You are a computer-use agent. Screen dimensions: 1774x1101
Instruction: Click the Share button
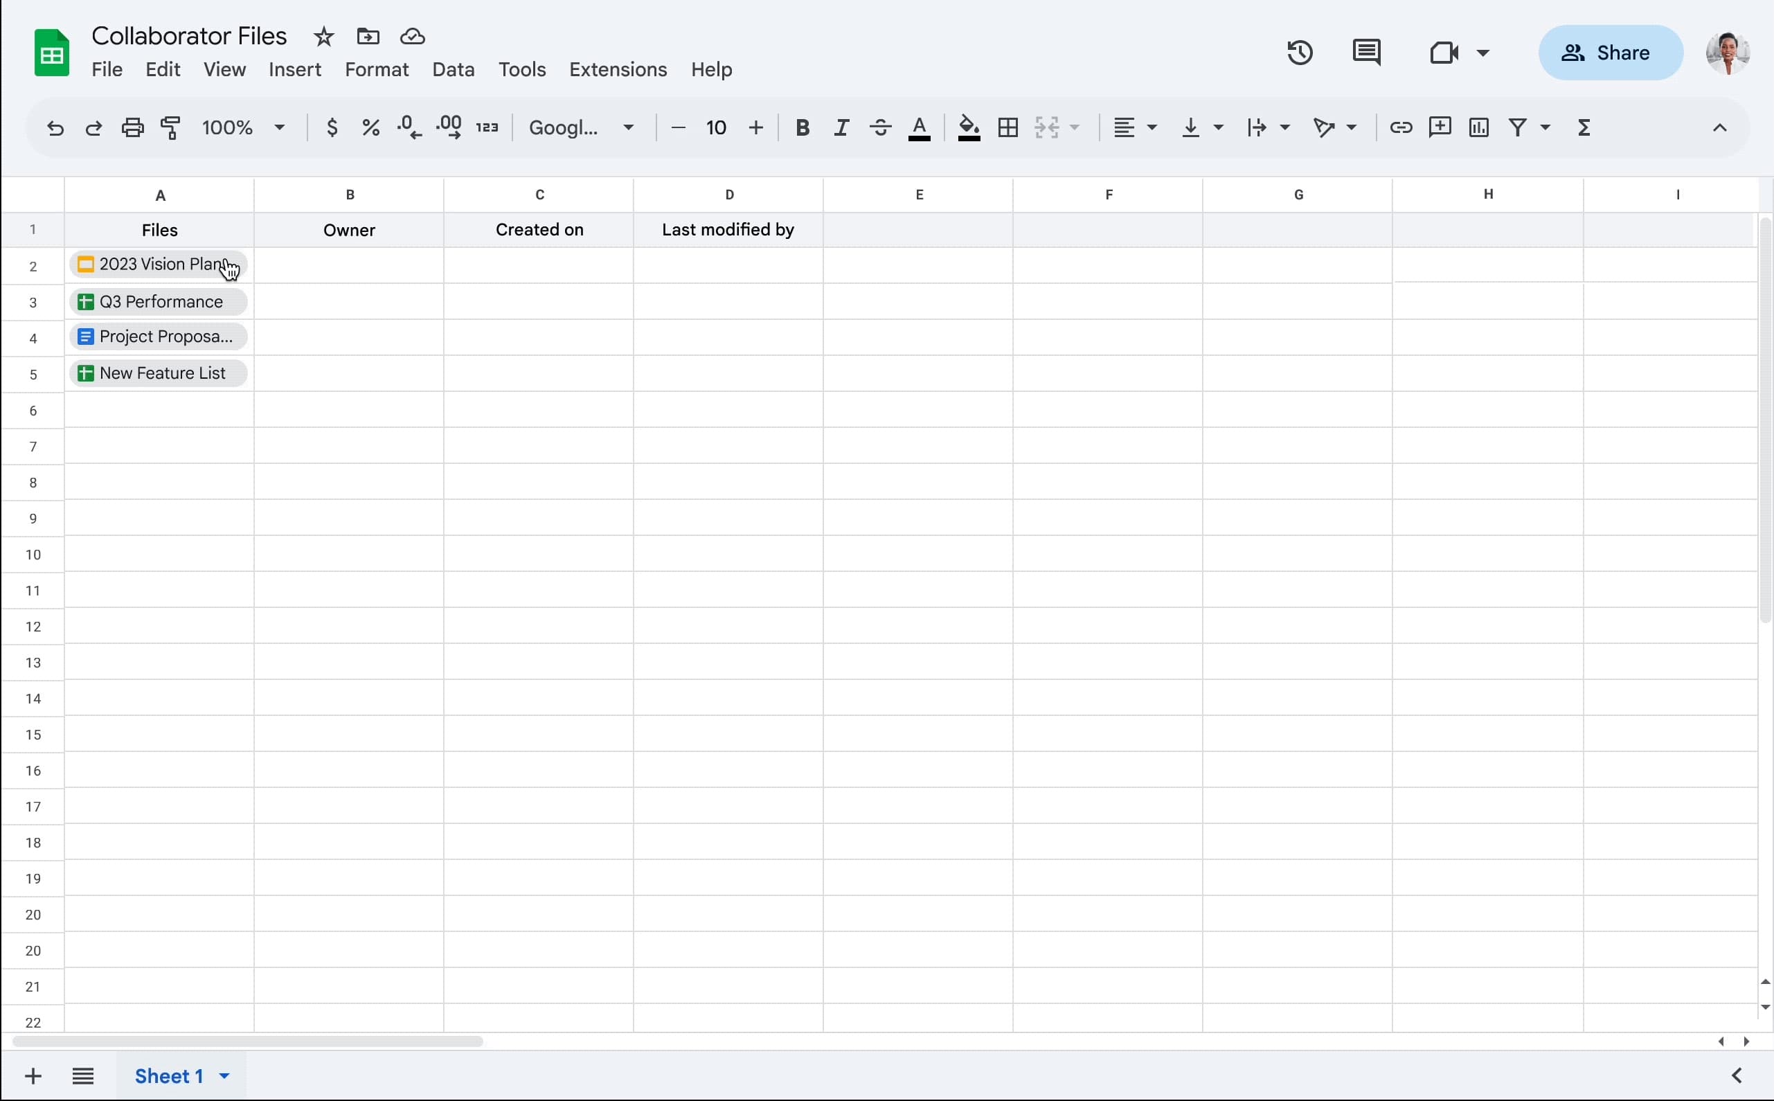(x=1609, y=53)
